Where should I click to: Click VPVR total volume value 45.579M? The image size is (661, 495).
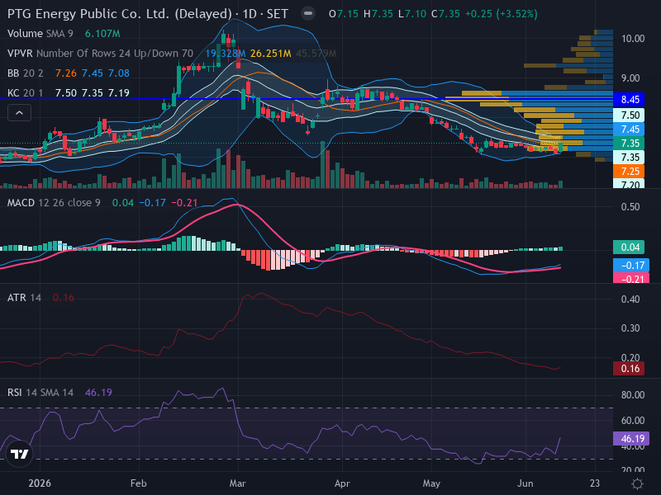click(316, 54)
